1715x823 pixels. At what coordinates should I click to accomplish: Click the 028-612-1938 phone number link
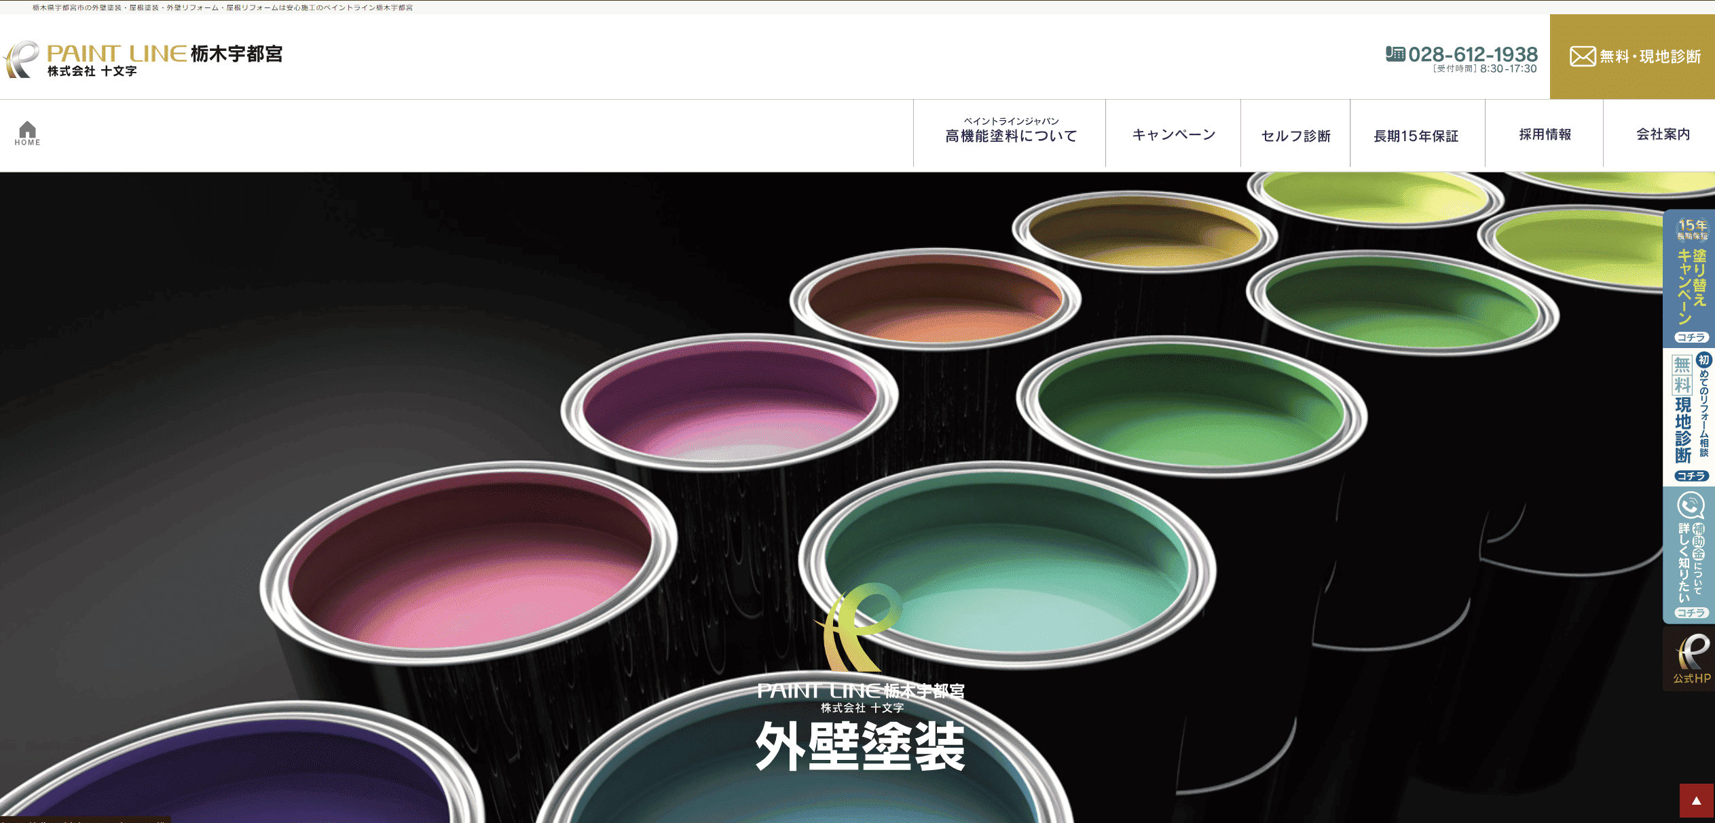coord(1472,54)
